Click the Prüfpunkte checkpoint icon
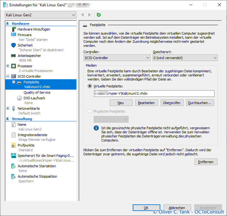227x216 pixels. (14, 146)
